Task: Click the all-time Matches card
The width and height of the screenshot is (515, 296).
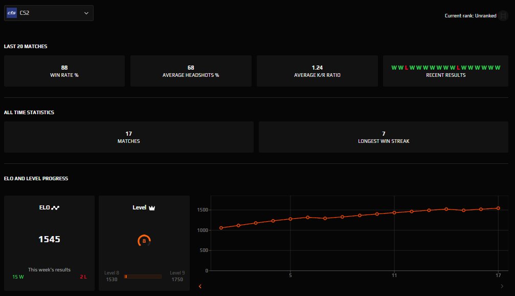Action: (129, 137)
